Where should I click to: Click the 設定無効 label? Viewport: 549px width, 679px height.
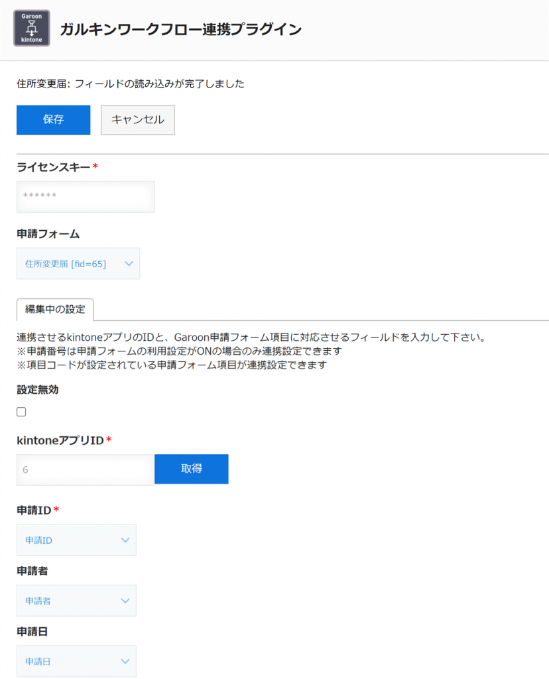coord(38,390)
